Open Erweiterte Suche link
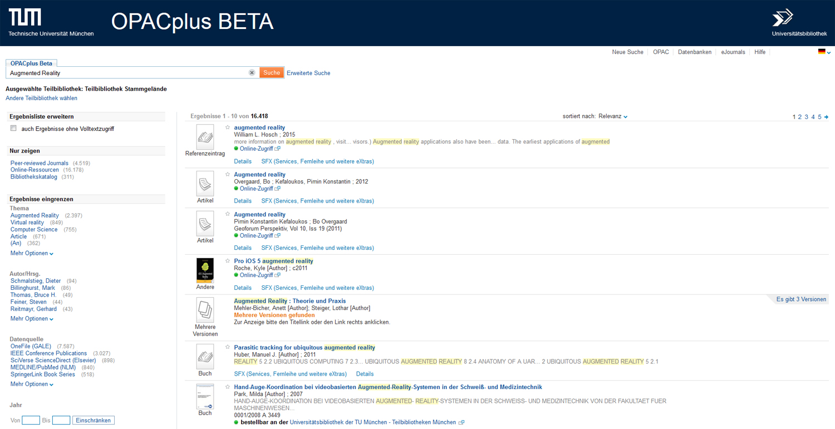The height and width of the screenshot is (429, 835). 308,73
